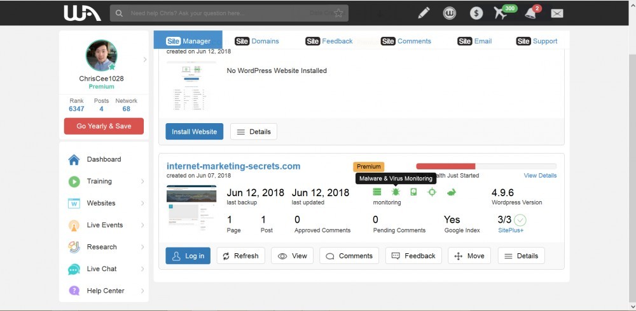636x311 pixels.
Task: Open the airplane icon with 300 badge
Action: [x=501, y=13]
